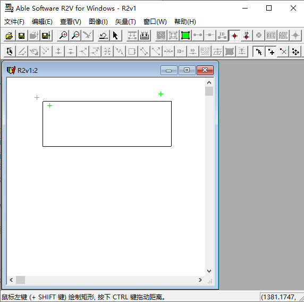Select the zoom in magnifier tool
This screenshot has width=304, height=302.
pos(63,36)
